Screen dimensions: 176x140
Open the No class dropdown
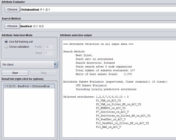click(29, 64)
